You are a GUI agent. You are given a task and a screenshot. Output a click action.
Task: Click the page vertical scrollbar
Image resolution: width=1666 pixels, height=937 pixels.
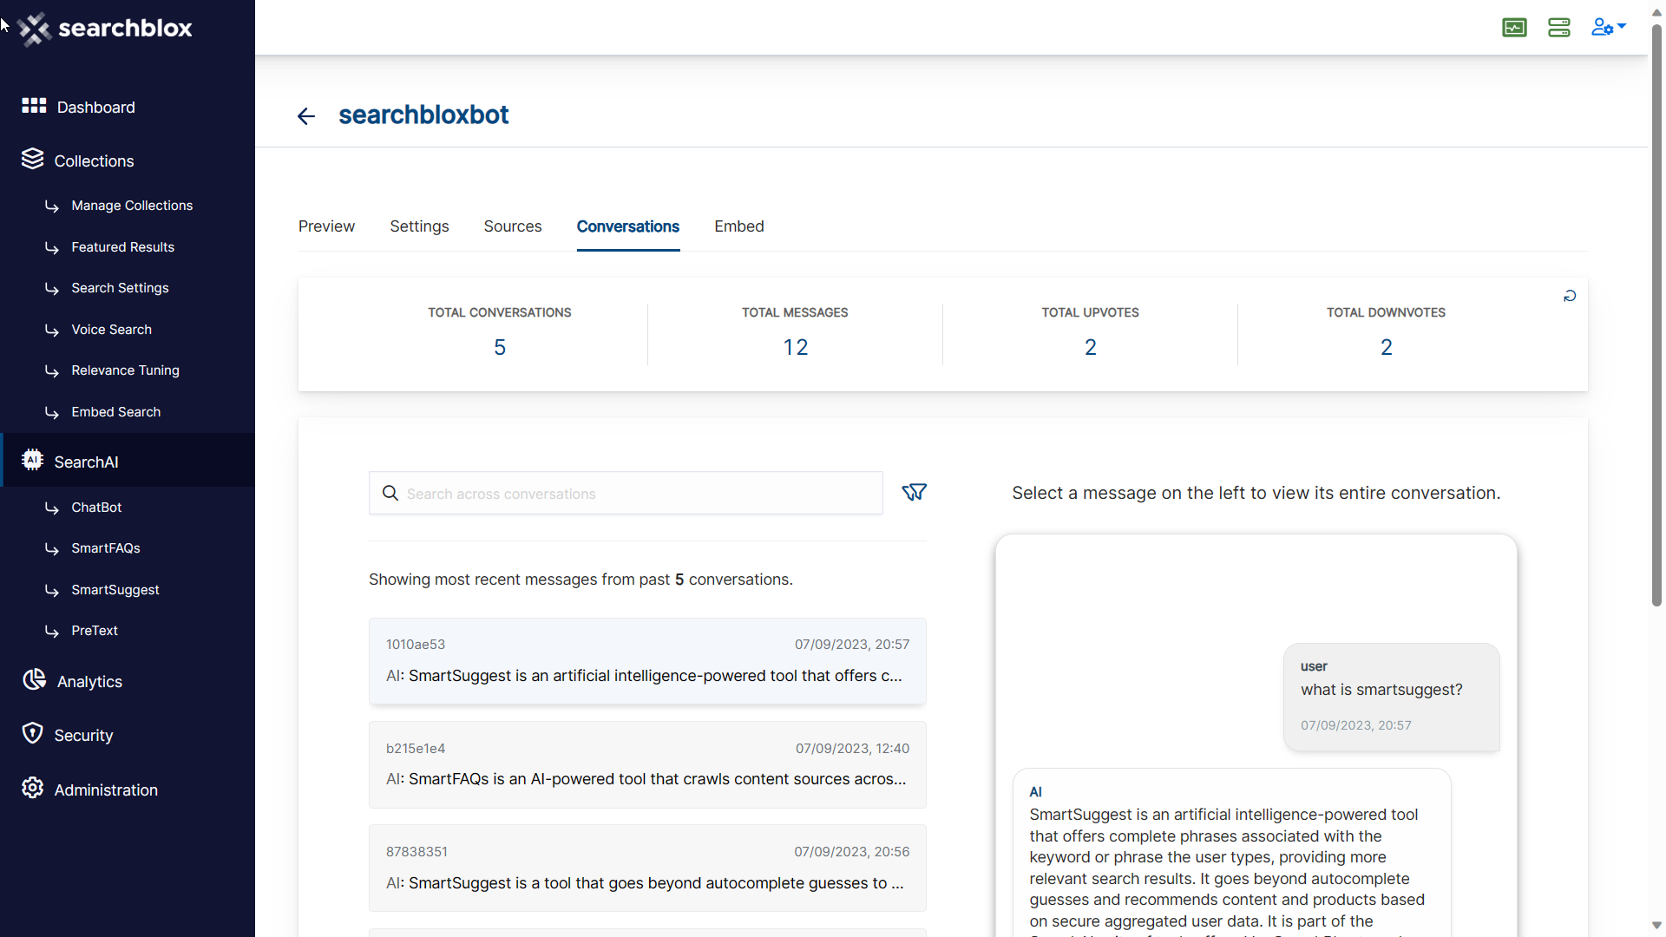(x=1656, y=312)
